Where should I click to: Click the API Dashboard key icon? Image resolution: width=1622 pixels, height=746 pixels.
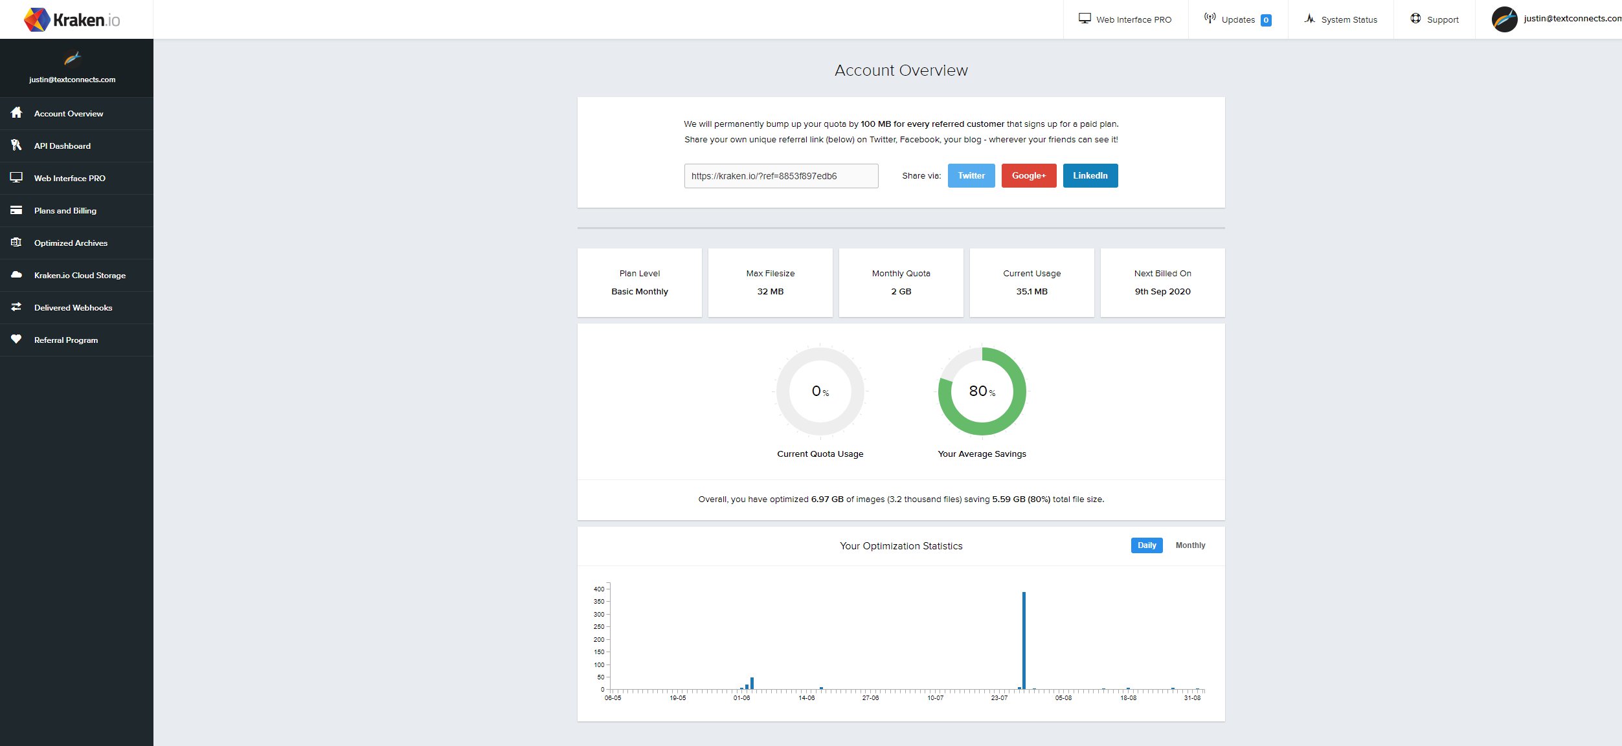click(x=17, y=145)
